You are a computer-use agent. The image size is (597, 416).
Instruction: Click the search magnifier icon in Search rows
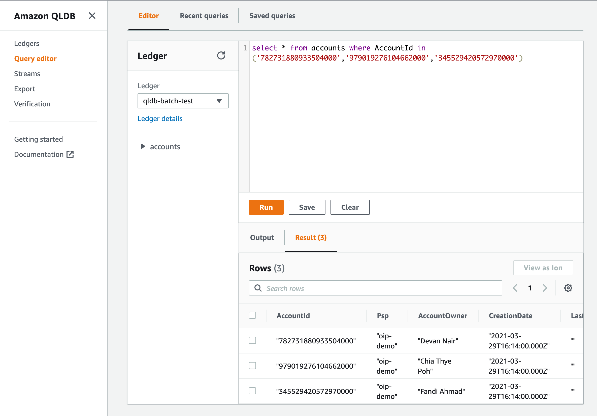pos(258,288)
